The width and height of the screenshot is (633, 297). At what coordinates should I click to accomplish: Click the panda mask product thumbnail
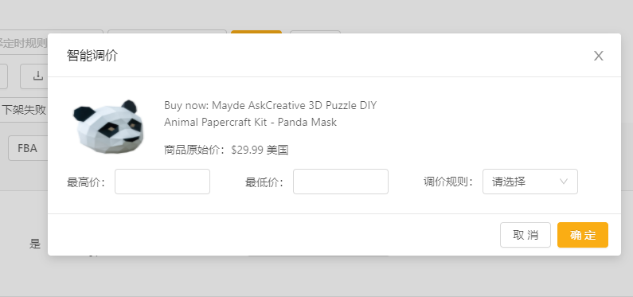point(108,127)
